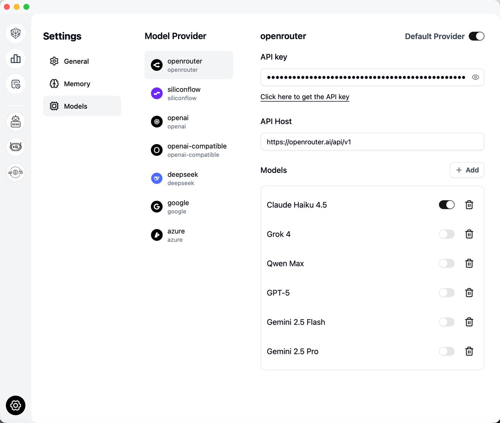Click the azure provider logo
Viewport: 500px width, 423px height.
point(157,235)
